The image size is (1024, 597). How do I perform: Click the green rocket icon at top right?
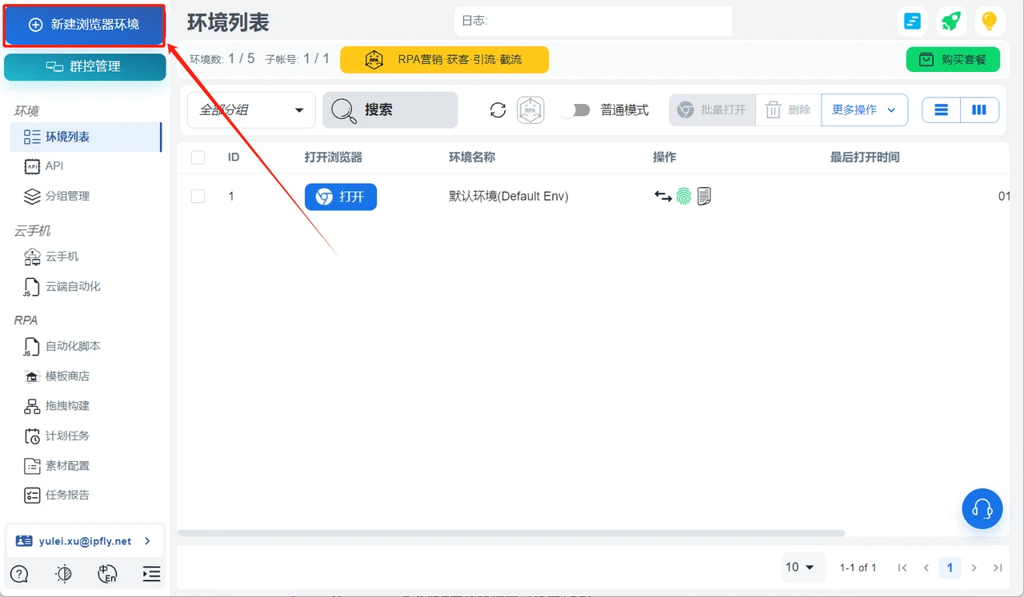(x=950, y=22)
